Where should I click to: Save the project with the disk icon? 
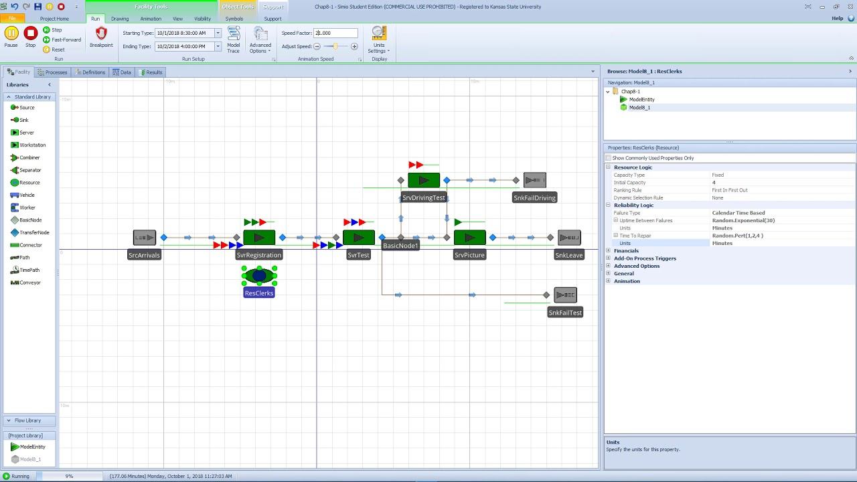(x=38, y=7)
